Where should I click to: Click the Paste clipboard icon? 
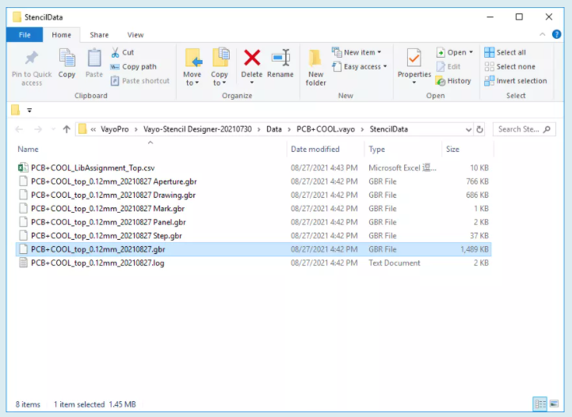point(94,59)
